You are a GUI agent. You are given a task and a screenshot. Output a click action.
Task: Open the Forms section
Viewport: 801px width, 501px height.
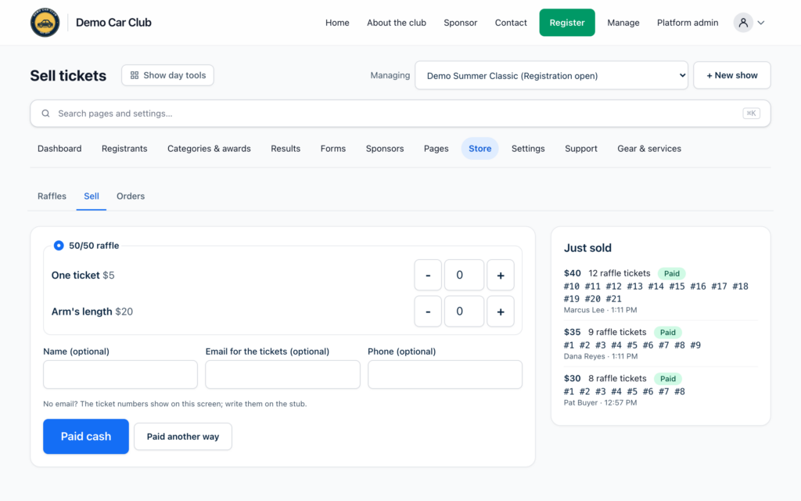[333, 149]
